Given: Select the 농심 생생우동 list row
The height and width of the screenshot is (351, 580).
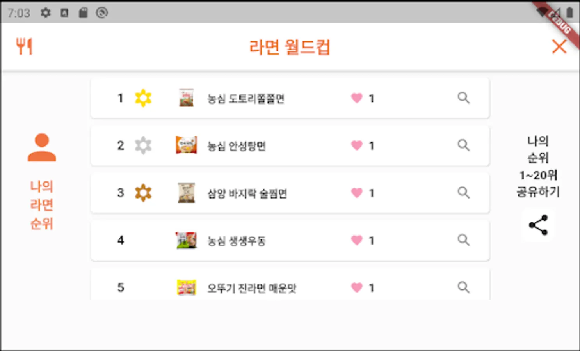Looking at the screenshot, I should 290,240.
